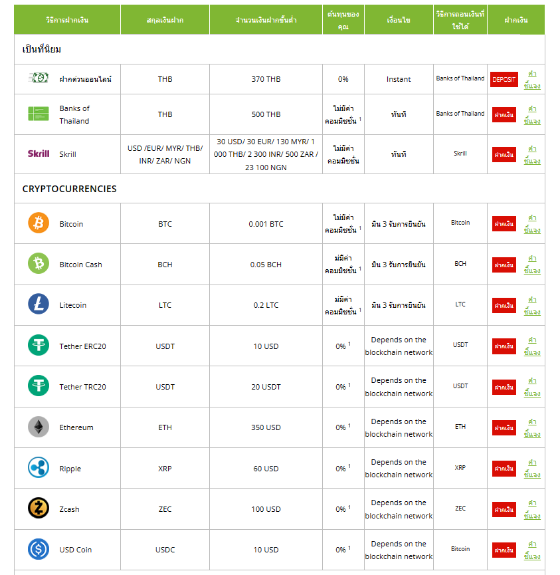Click the green deposit method column header
The image size is (560, 575).
click(66, 20)
